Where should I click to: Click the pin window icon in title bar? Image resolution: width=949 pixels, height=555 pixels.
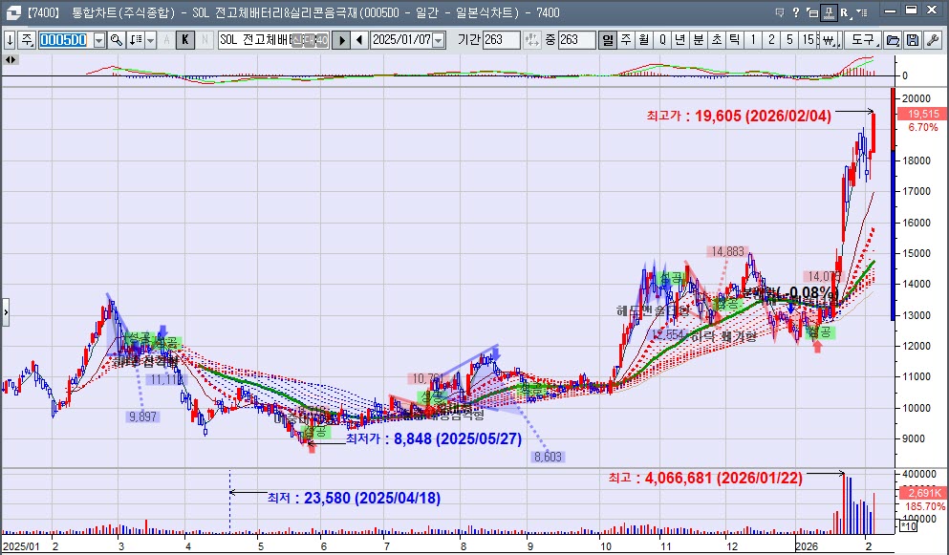pyautogui.click(x=829, y=13)
